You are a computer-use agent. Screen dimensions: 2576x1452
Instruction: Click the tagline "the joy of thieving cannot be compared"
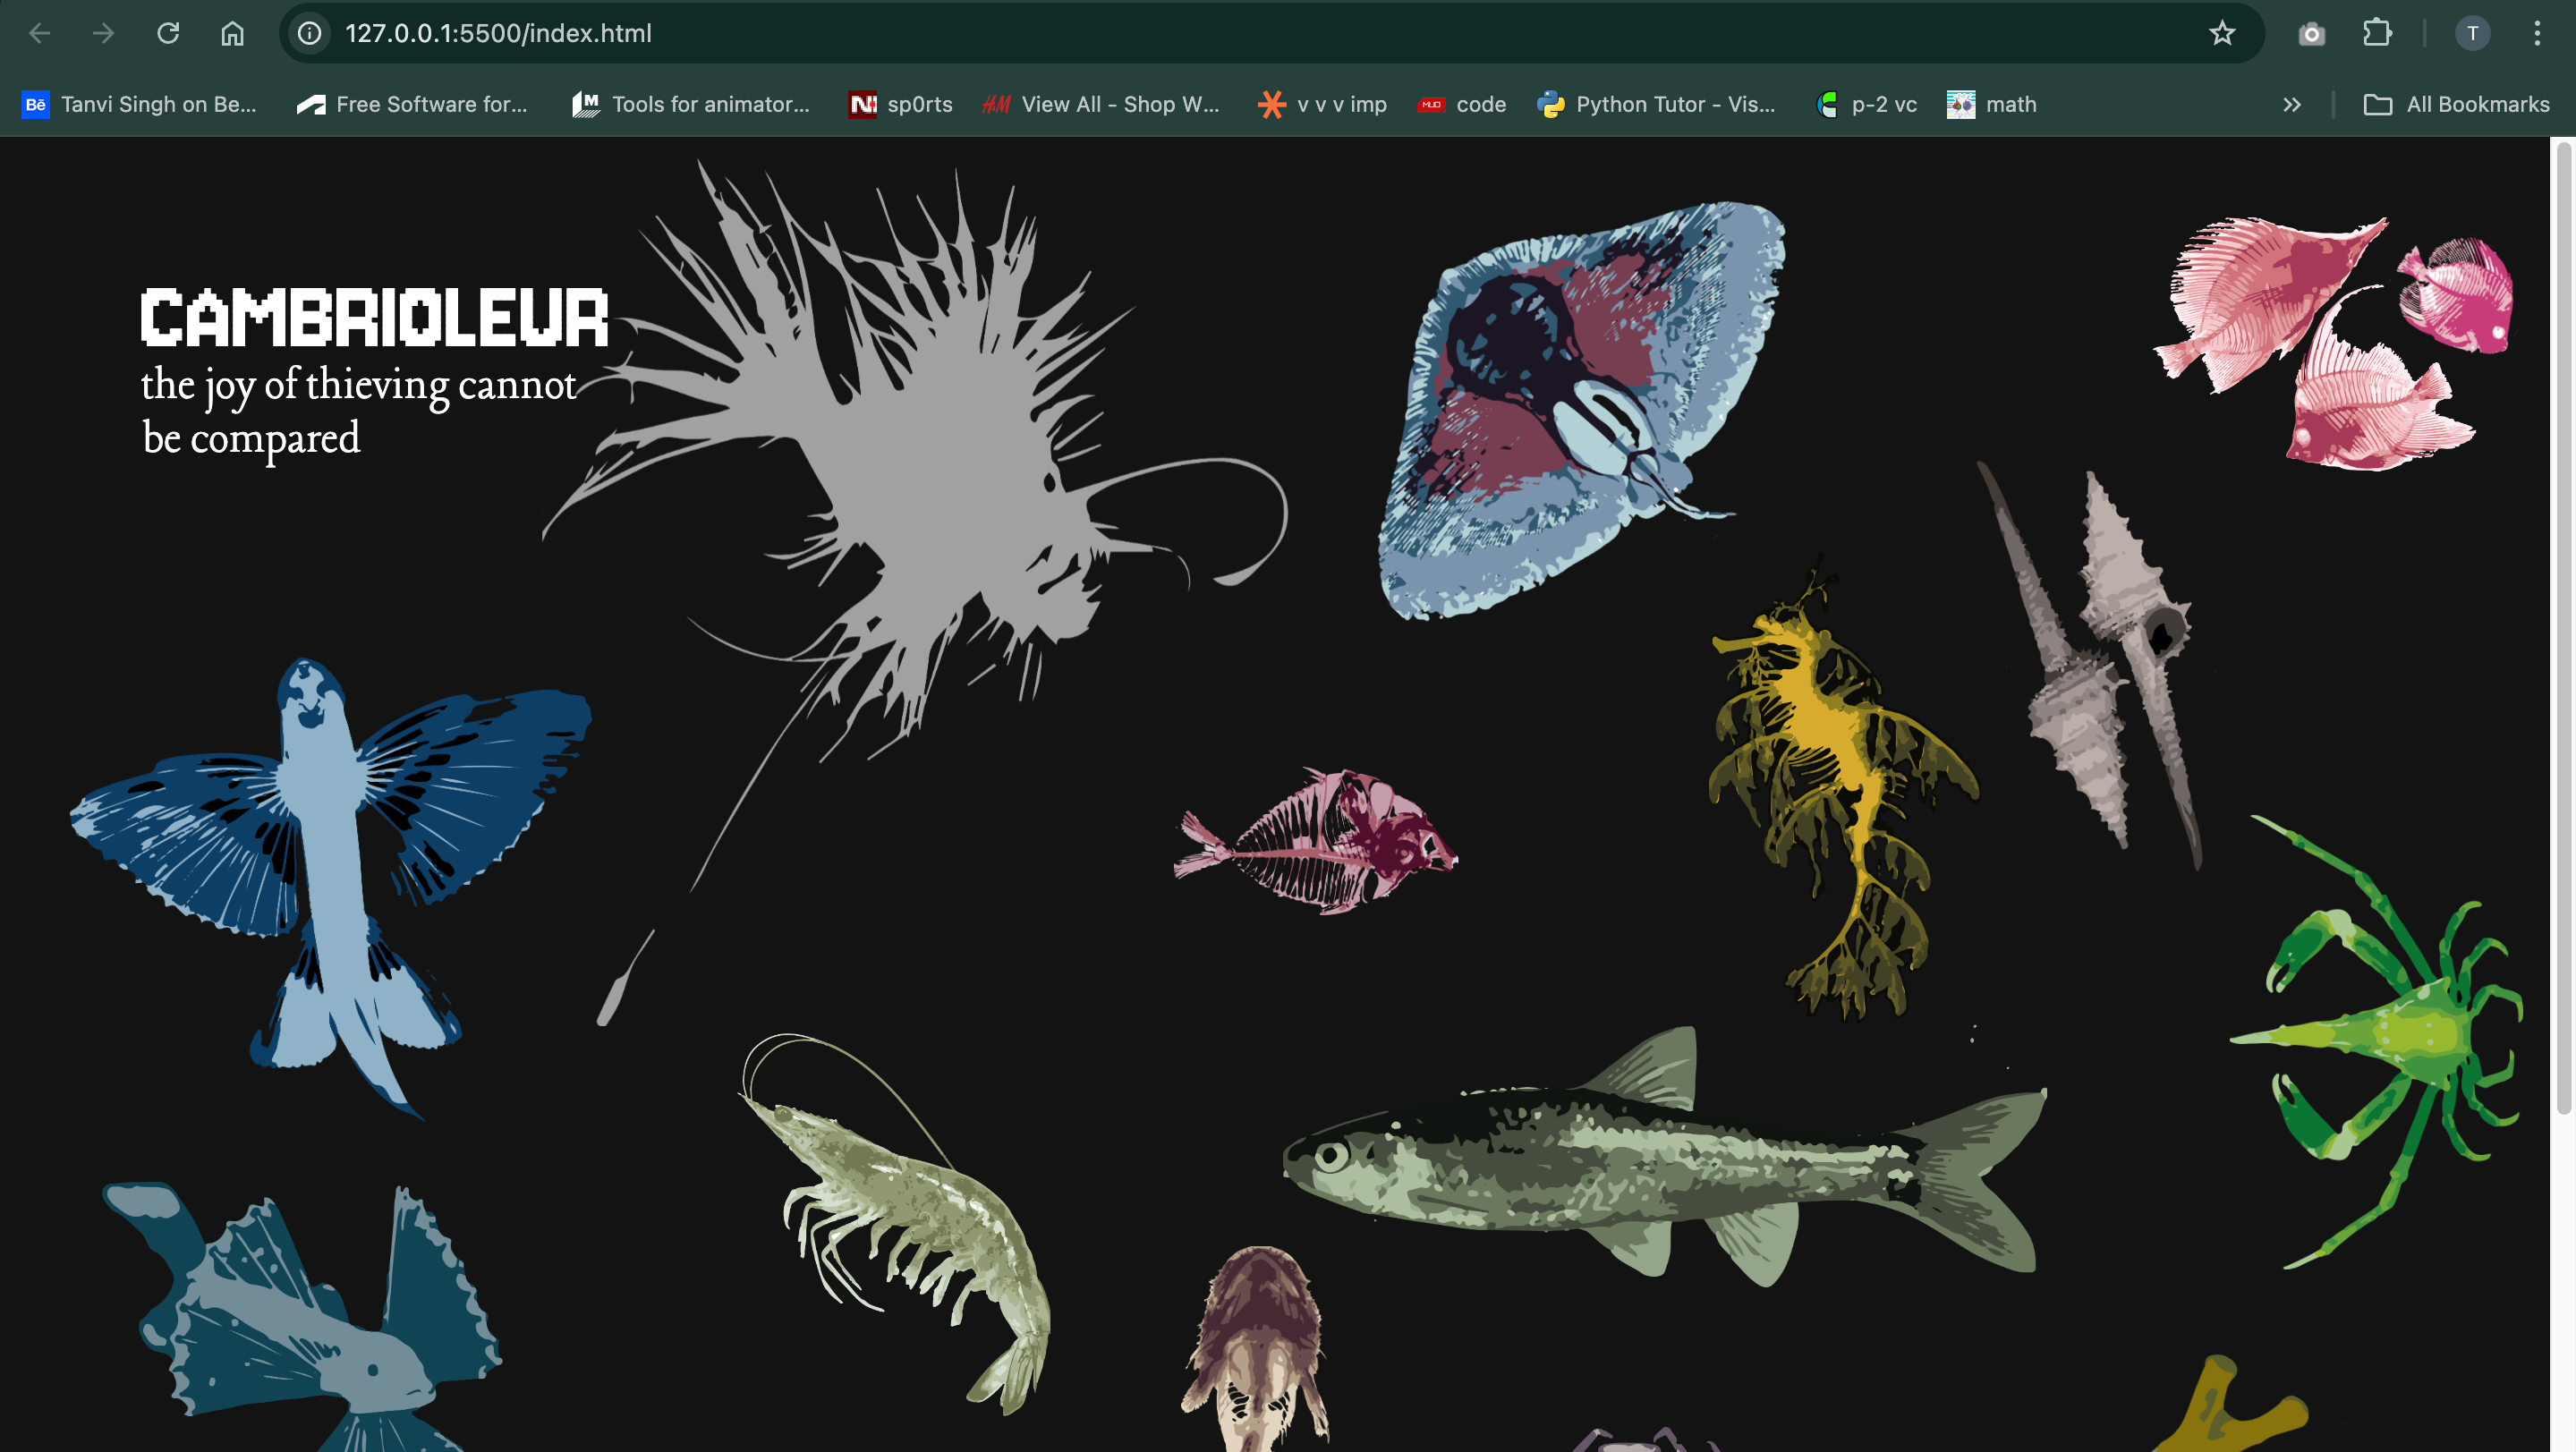point(358,411)
